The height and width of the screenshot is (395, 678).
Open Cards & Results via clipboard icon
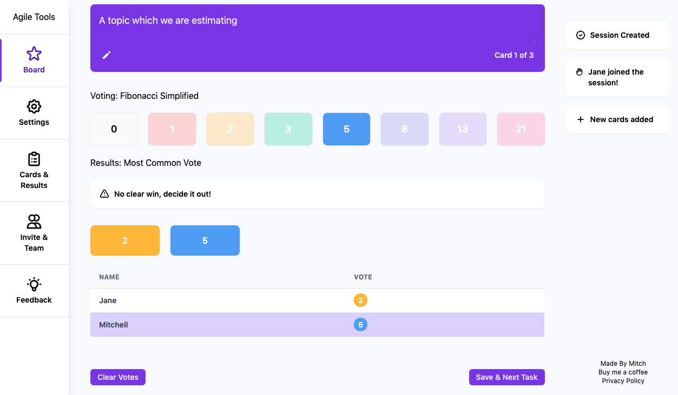point(34,159)
